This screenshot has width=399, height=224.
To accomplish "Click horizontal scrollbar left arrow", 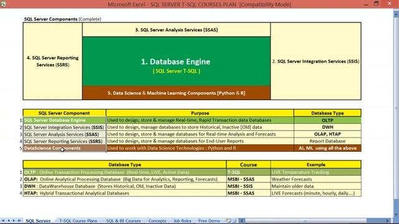I will 241,221.
